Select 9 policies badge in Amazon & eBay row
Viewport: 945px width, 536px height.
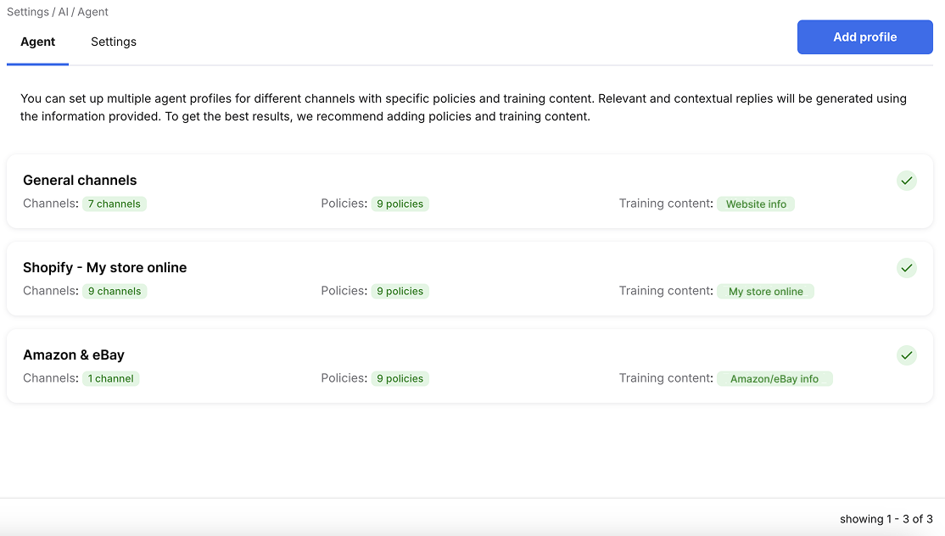click(x=400, y=378)
